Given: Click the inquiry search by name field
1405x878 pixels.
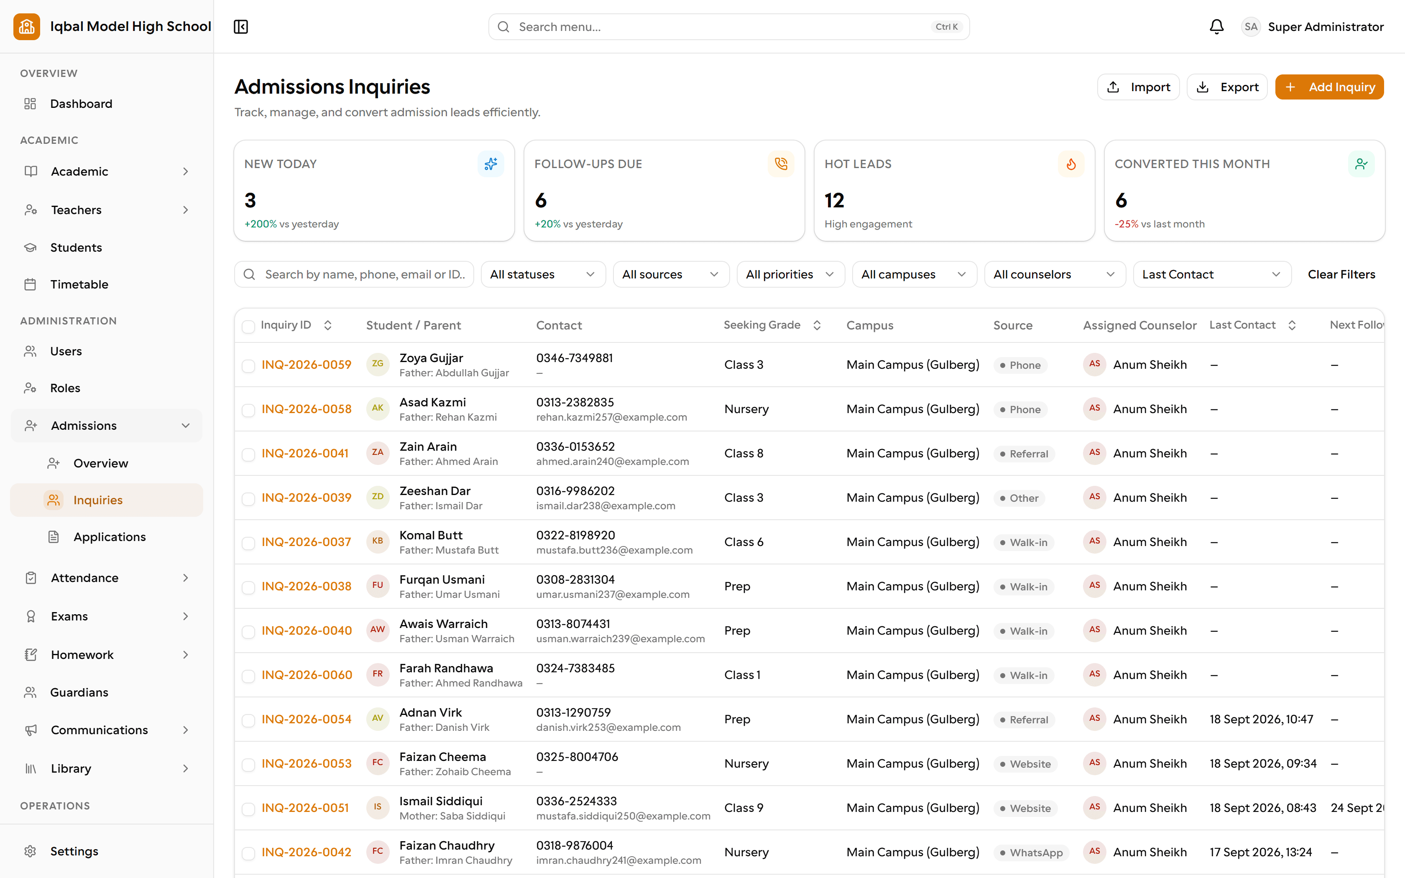Looking at the screenshot, I should coord(354,274).
